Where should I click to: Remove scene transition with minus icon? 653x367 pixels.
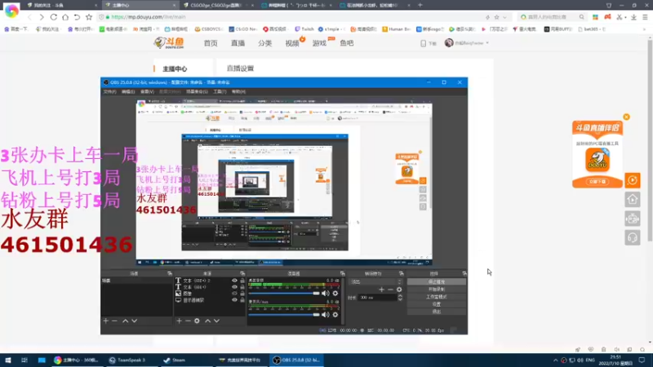(390, 290)
